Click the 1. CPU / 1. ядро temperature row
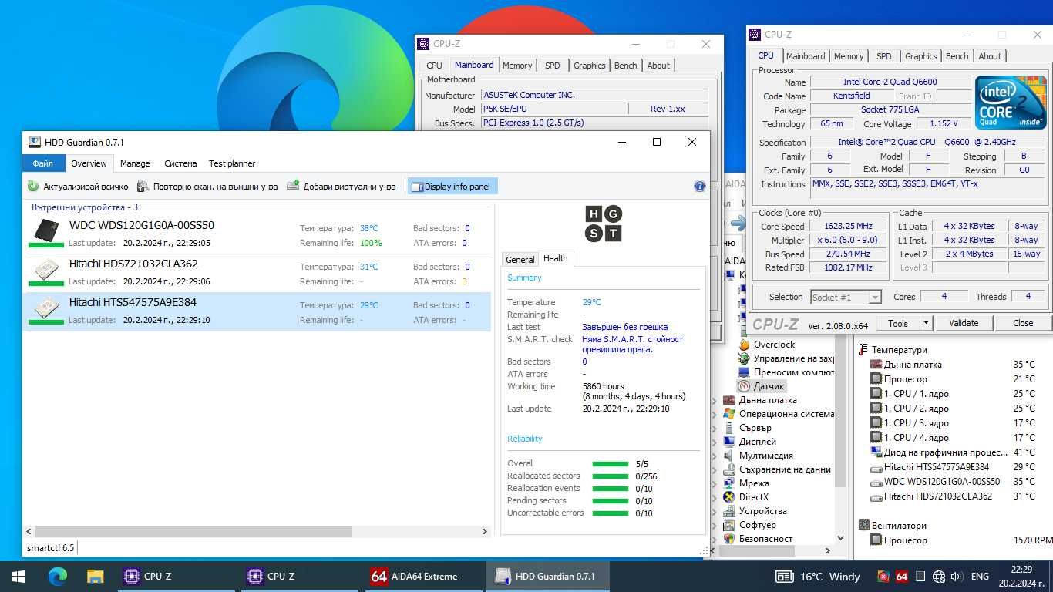 pos(954,394)
